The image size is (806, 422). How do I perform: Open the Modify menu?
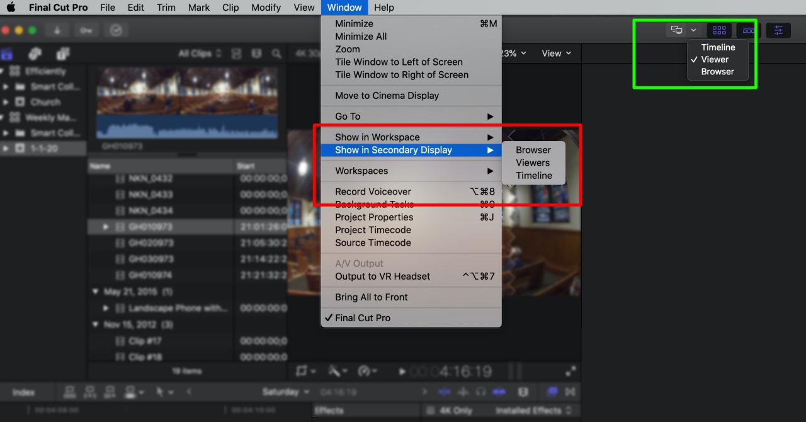[x=266, y=8]
